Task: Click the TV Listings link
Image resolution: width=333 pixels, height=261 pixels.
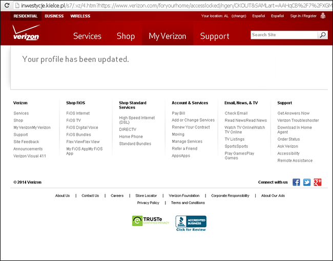Action: click(235, 139)
